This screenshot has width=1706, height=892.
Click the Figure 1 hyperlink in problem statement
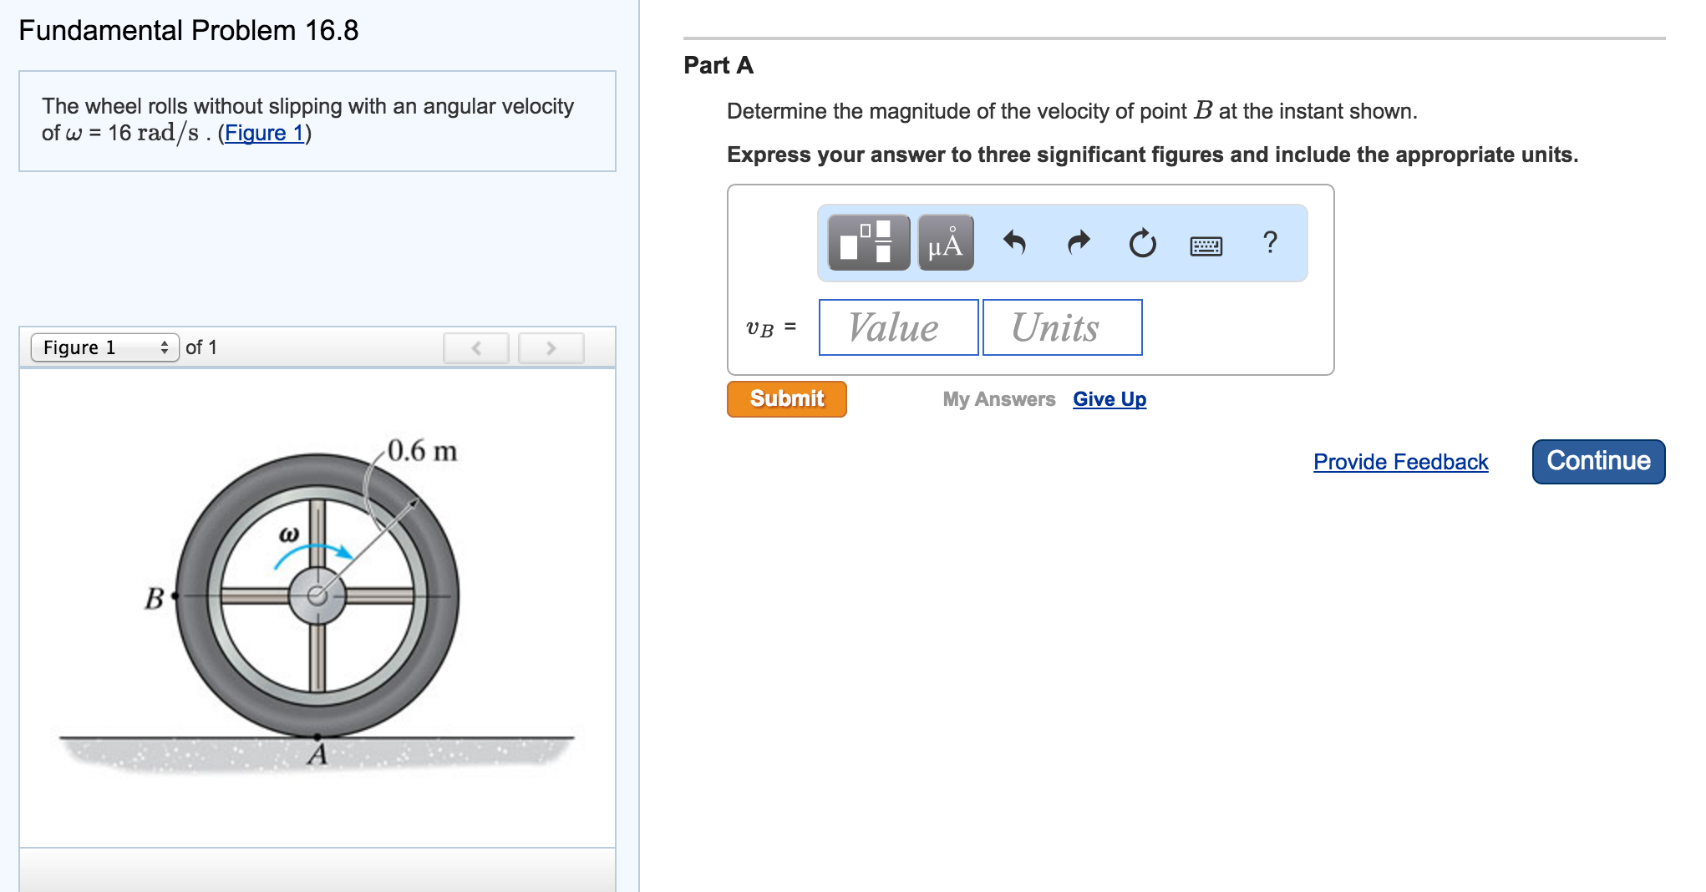pos(263,132)
